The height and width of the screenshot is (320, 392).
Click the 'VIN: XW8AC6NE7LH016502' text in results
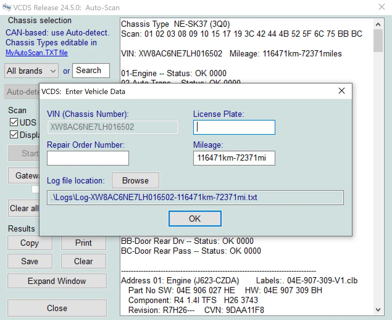pyautogui.click(x=172, y=54)
